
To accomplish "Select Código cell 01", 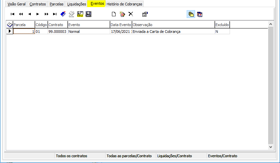I will click(x=41, y=32).
